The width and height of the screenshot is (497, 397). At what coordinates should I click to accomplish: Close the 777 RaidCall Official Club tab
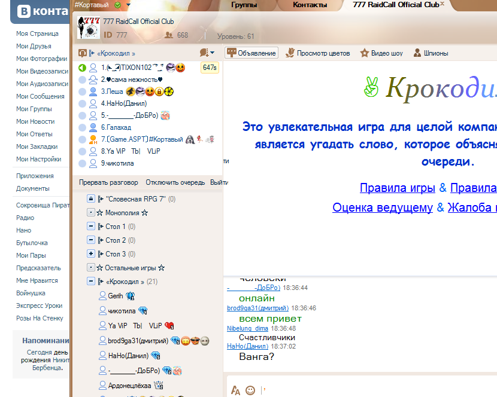442,4
